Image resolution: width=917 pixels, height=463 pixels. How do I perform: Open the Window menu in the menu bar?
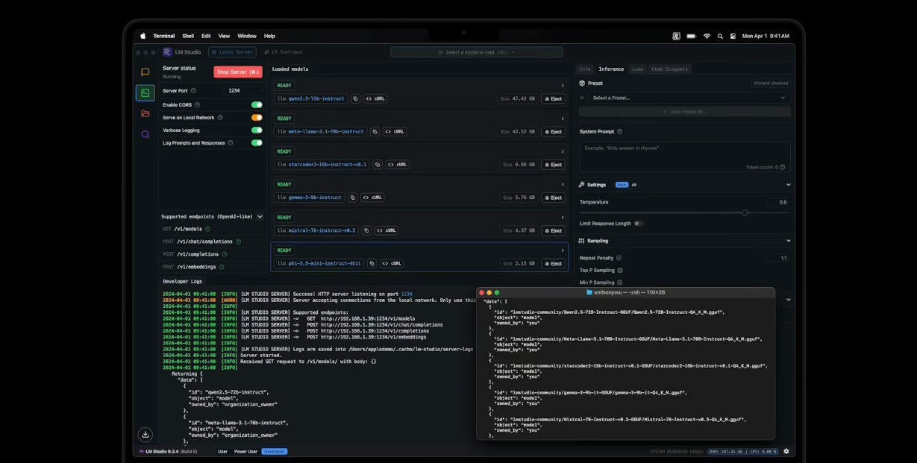click(246, 36)
